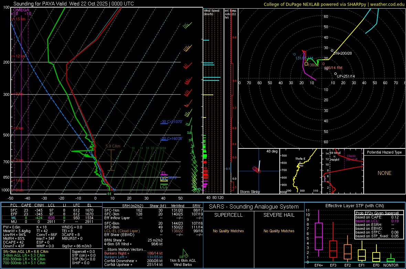Click the orange 138/22 hodograph label
The height and width of the screenshot is (269, 406).
point(313,65)
